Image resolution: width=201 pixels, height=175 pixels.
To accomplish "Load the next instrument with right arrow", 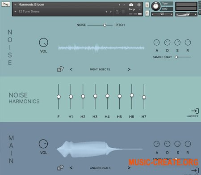I will click(124, 5).
